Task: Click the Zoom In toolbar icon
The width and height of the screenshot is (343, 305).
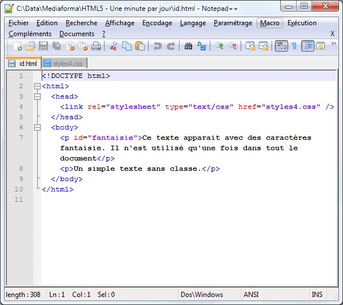Action: 220,46
